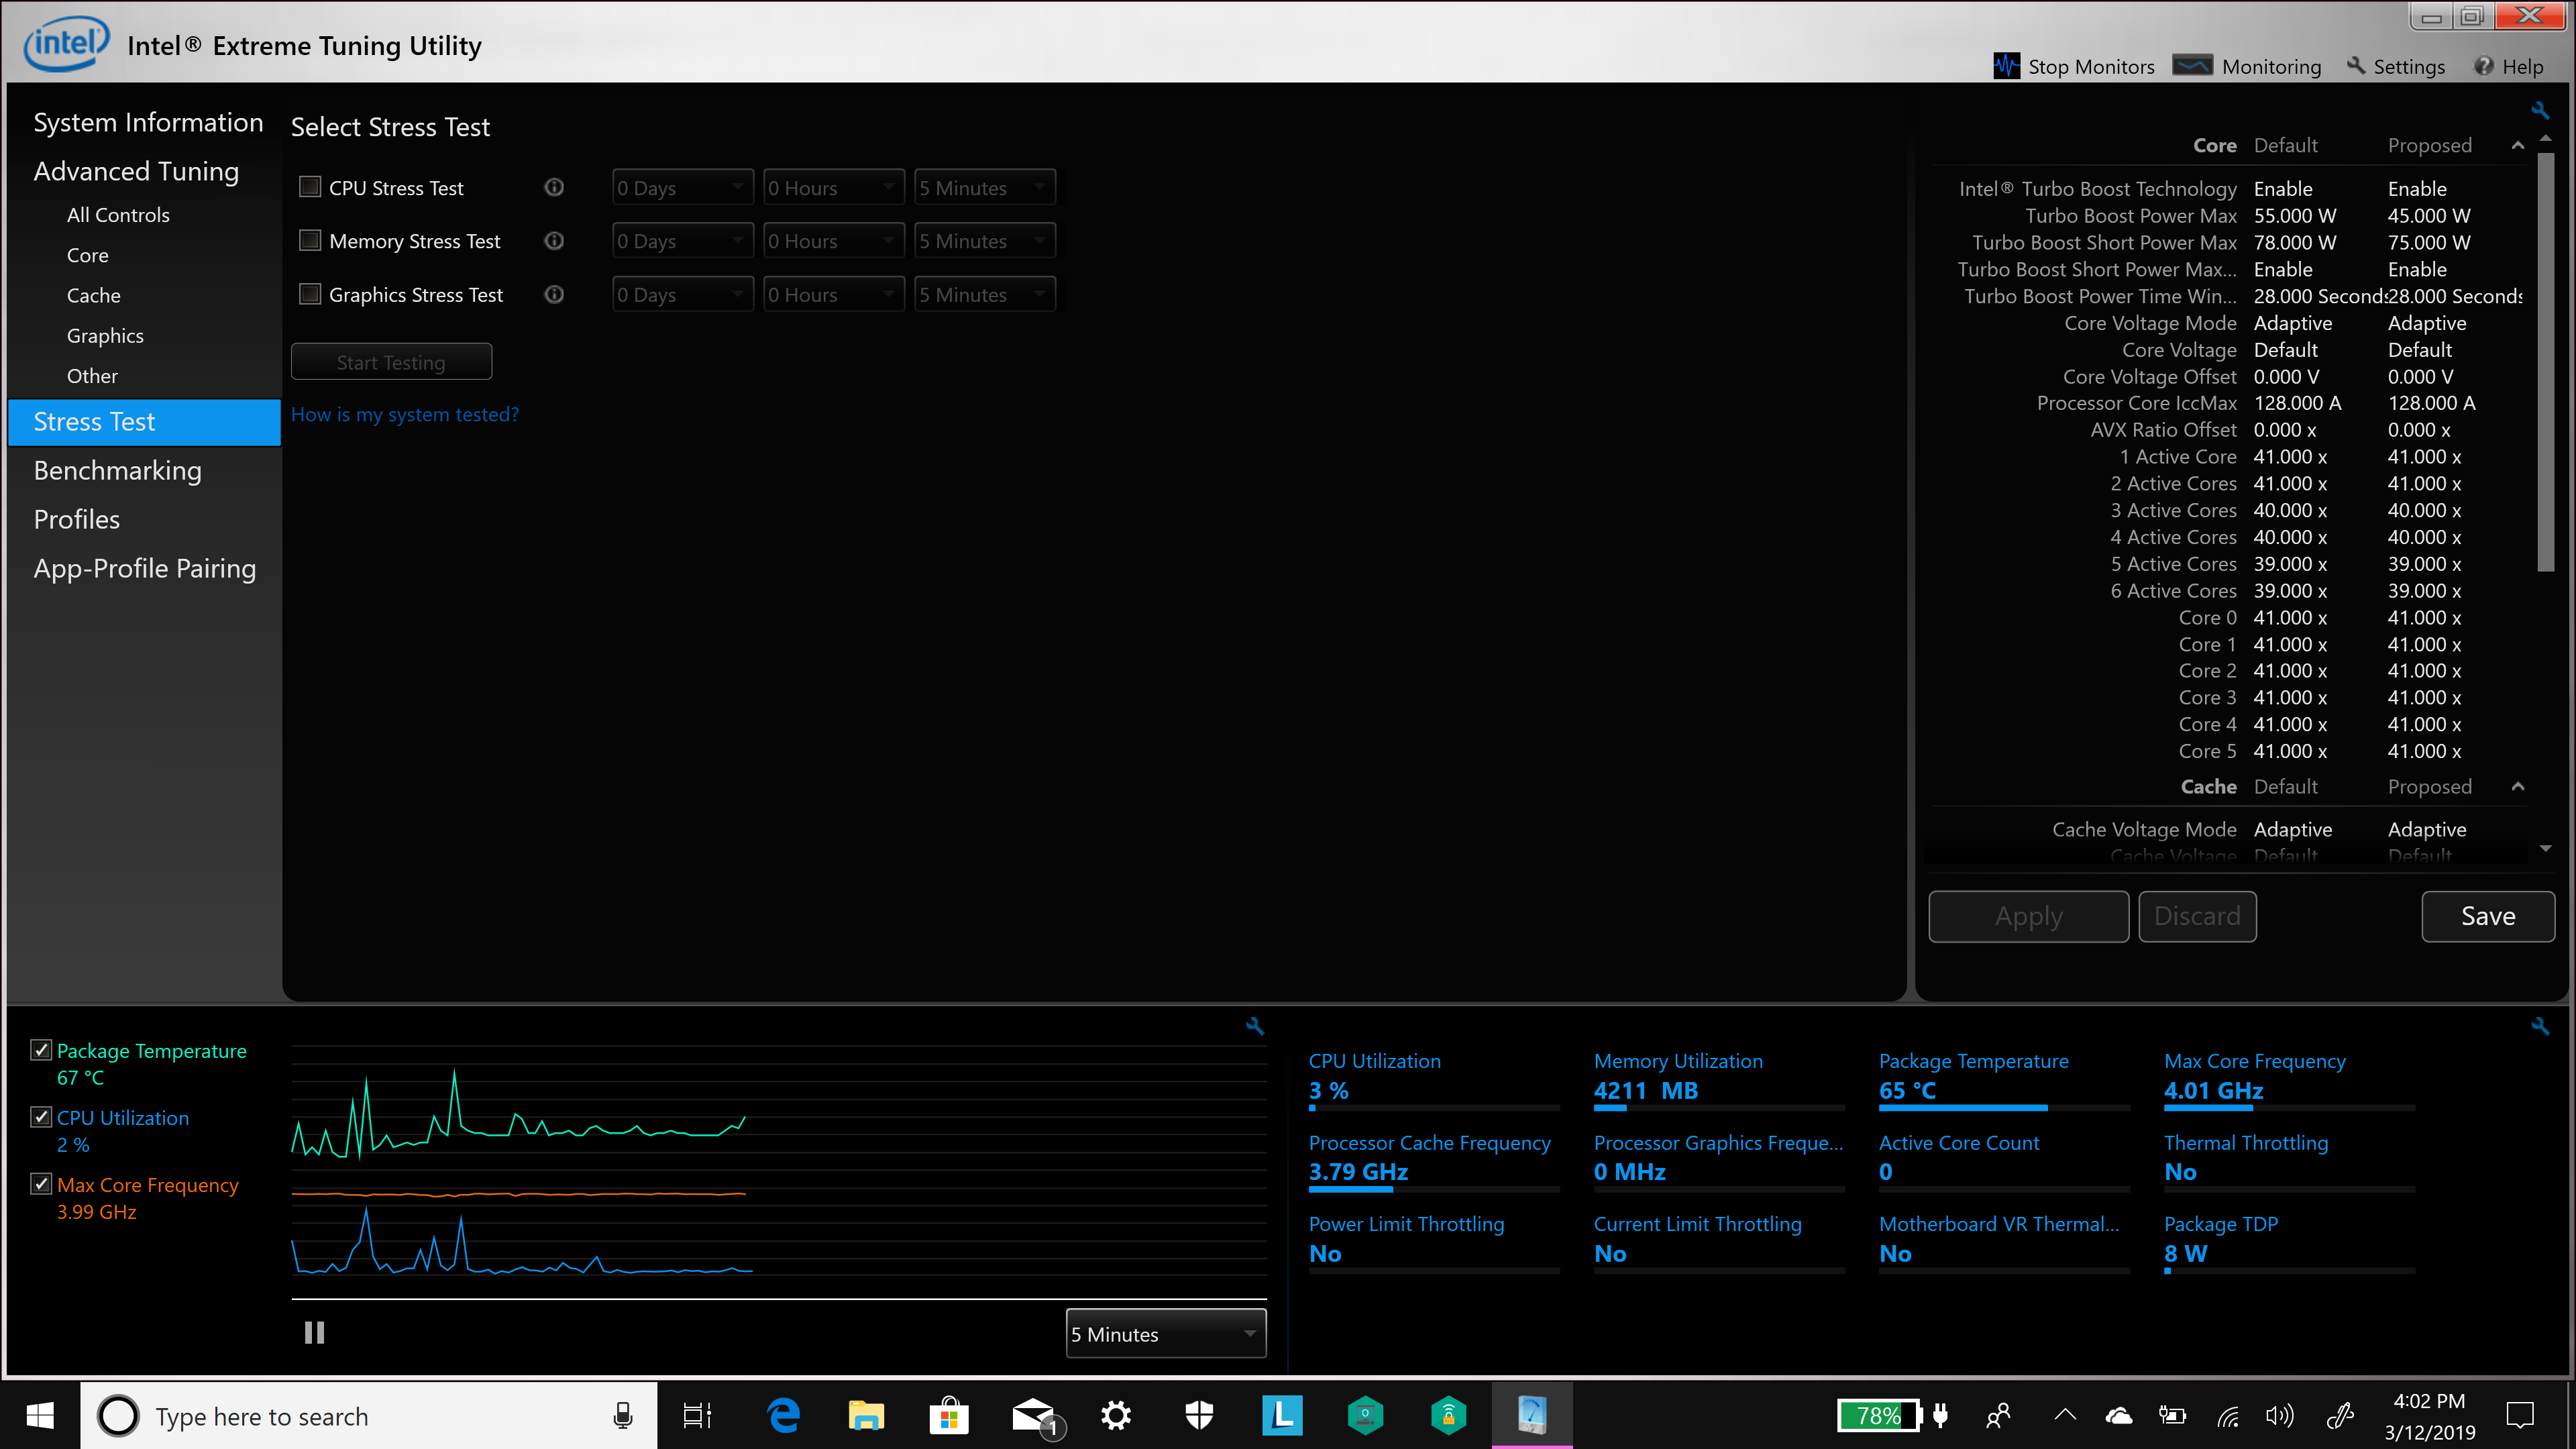
Task: Open the Benchmarking section
Action: point(117,471)
